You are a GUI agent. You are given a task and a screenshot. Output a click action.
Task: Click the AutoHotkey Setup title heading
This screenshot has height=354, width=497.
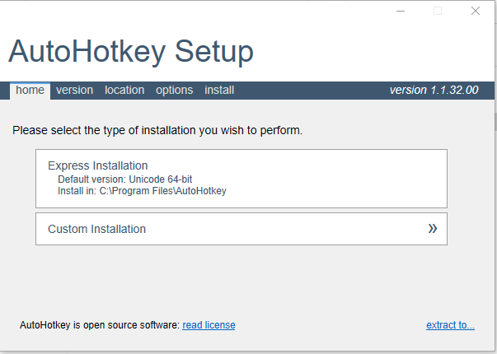[131, 52]
